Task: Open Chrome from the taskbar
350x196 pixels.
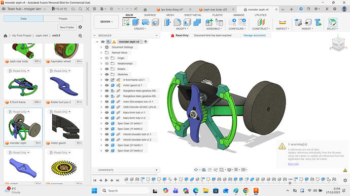Action: (246, 190)
